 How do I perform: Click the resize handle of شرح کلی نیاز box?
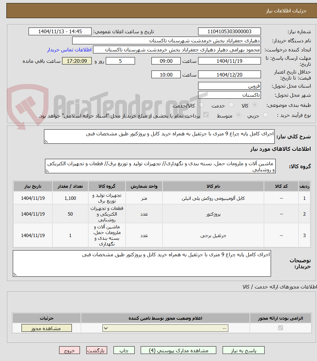pos(46,141)
